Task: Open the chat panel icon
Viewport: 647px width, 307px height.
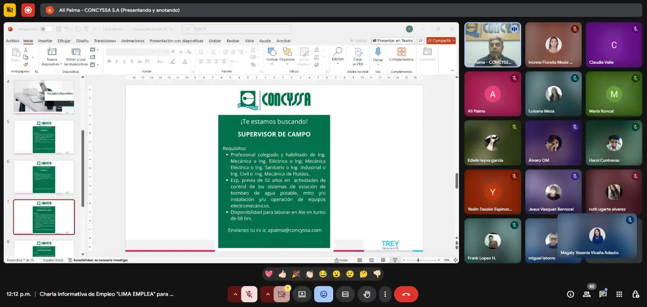Action: point(603,294)
